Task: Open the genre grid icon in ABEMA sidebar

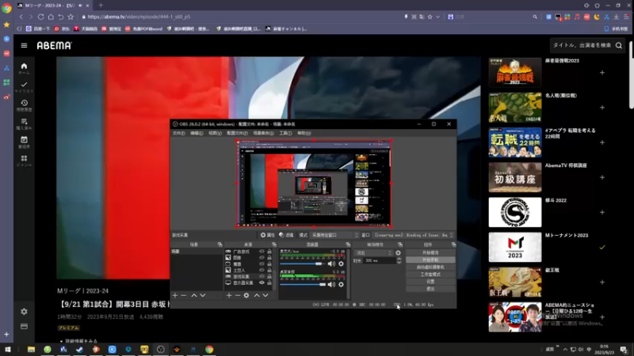Action: (24, 158)
